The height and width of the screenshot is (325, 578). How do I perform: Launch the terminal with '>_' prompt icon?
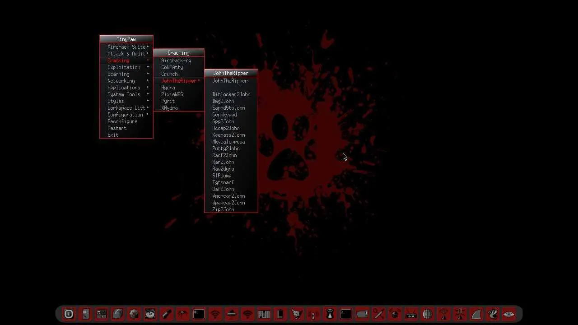click(345, 314)
